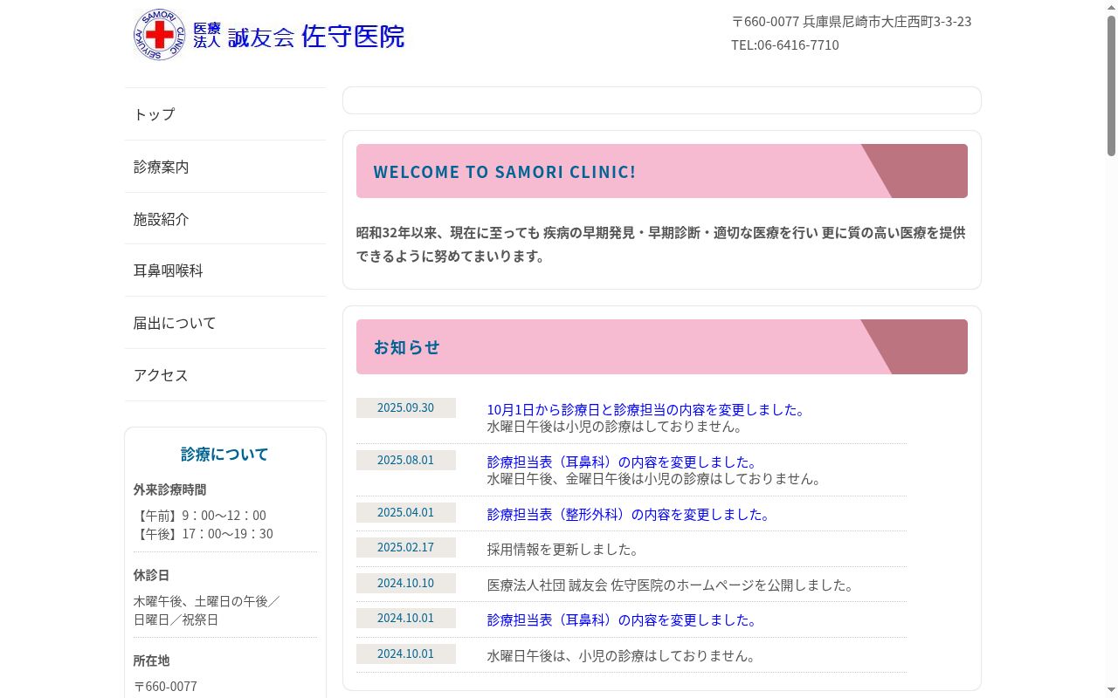The height and width of the screenshot is (698, 1118).
Task: Click the 外来診療時間 label
Action: (170, 489)
